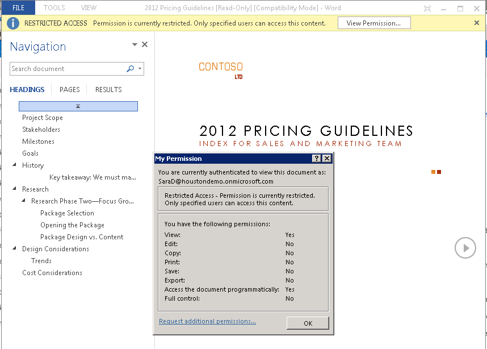Jump to document top bar in headings
This screenshot has width=487, height=349.
(x=78, y=106)
